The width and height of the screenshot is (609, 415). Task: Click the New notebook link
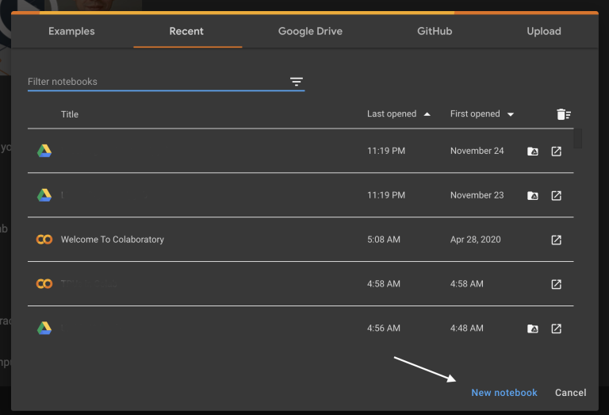504,393
